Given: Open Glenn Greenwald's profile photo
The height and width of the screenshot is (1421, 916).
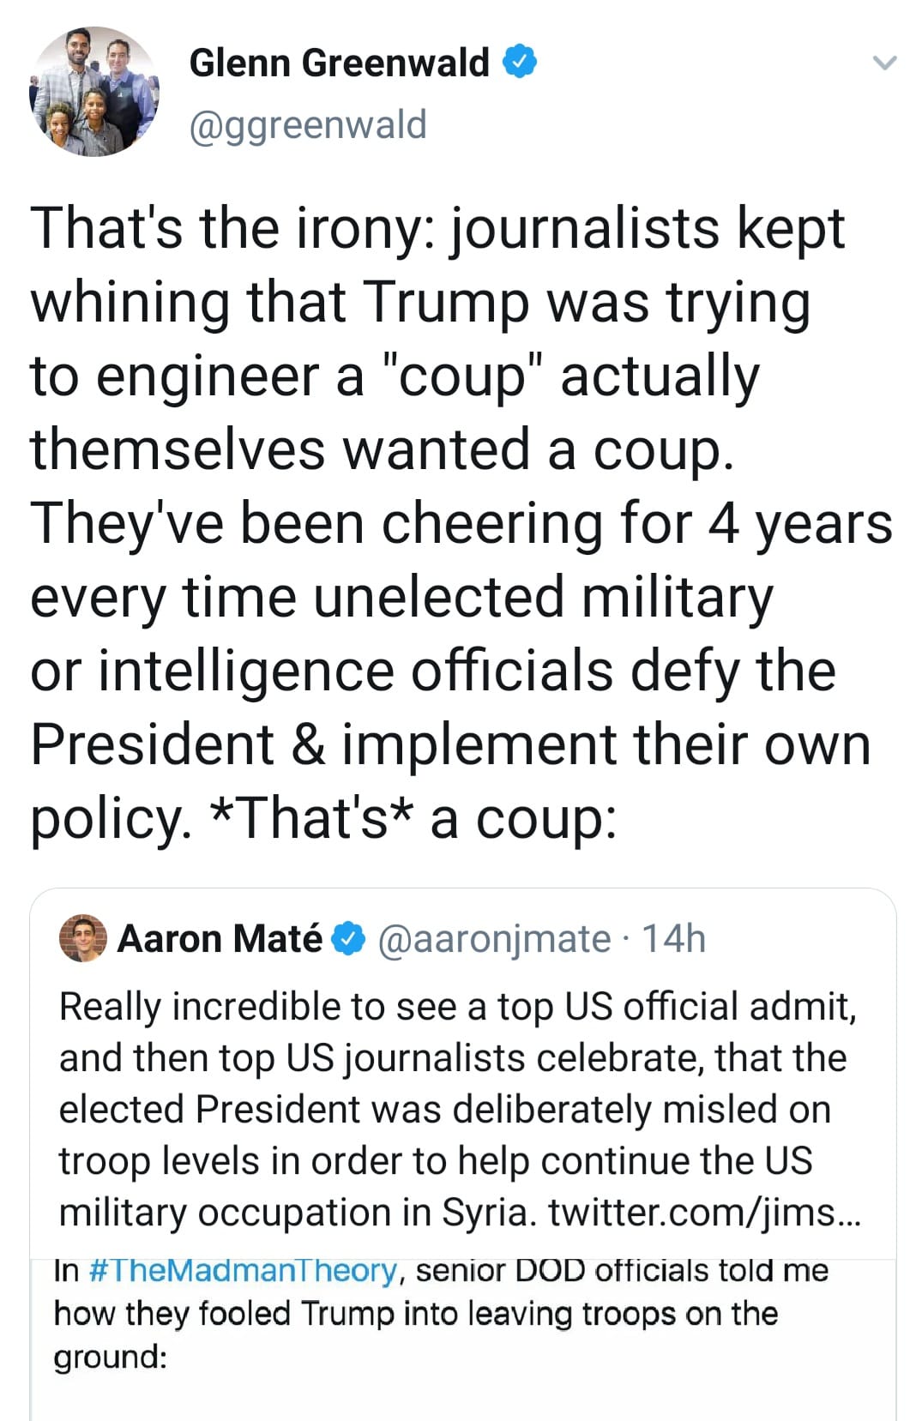Looking at the screenshot, I should (x=94, y=92).
